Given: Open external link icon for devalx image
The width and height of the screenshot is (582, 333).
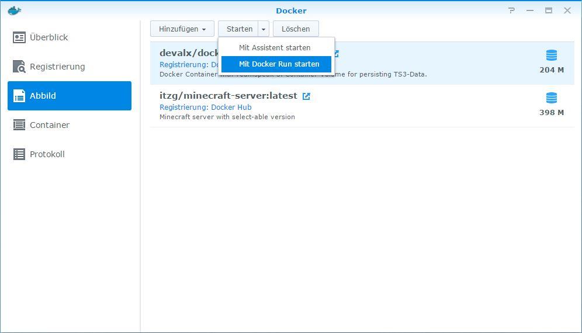Looking at the screenshot, I should point(337,54).
